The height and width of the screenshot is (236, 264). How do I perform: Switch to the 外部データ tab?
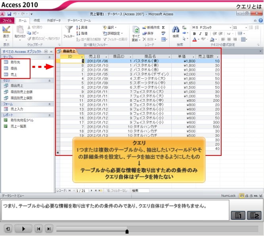coord(54,21)
